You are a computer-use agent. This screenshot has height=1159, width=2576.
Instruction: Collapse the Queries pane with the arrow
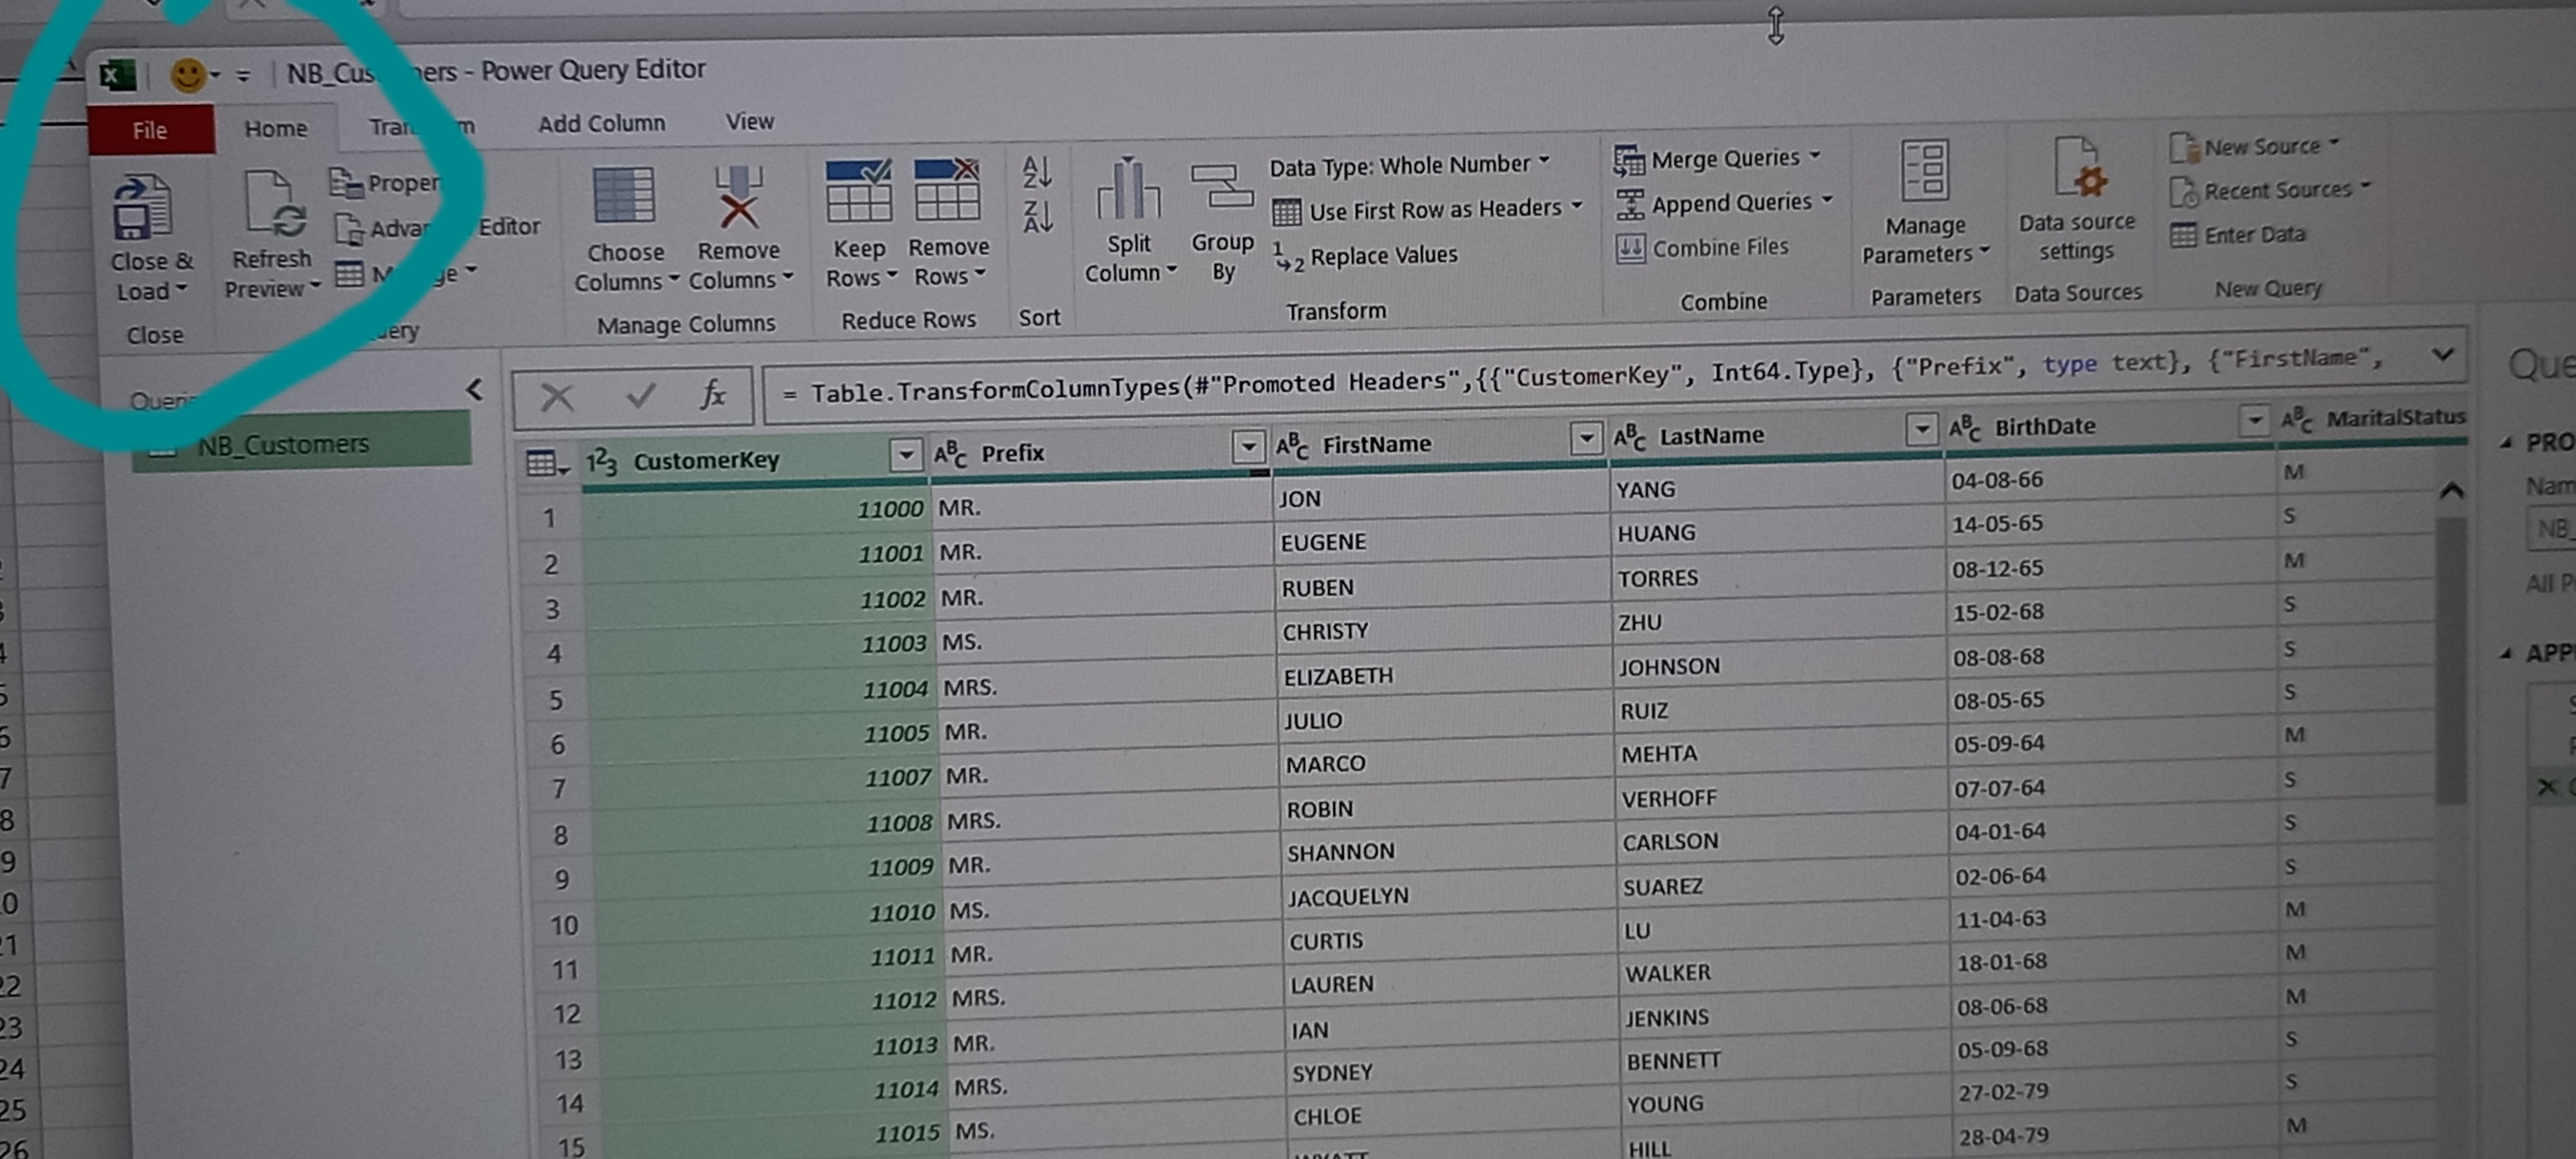pyautogui.click(x=475, y=390)
